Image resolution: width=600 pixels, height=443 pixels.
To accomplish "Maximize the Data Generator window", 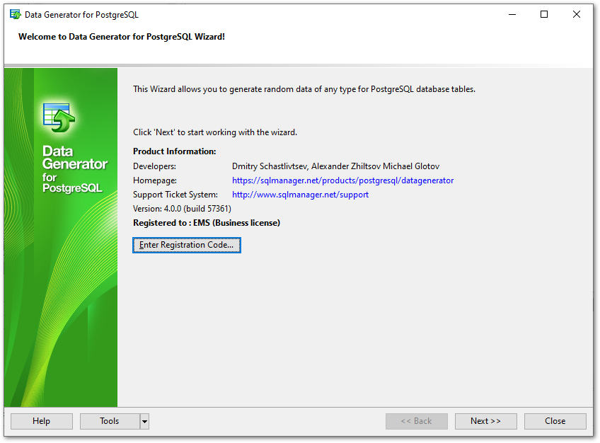I will coord(543,15).
